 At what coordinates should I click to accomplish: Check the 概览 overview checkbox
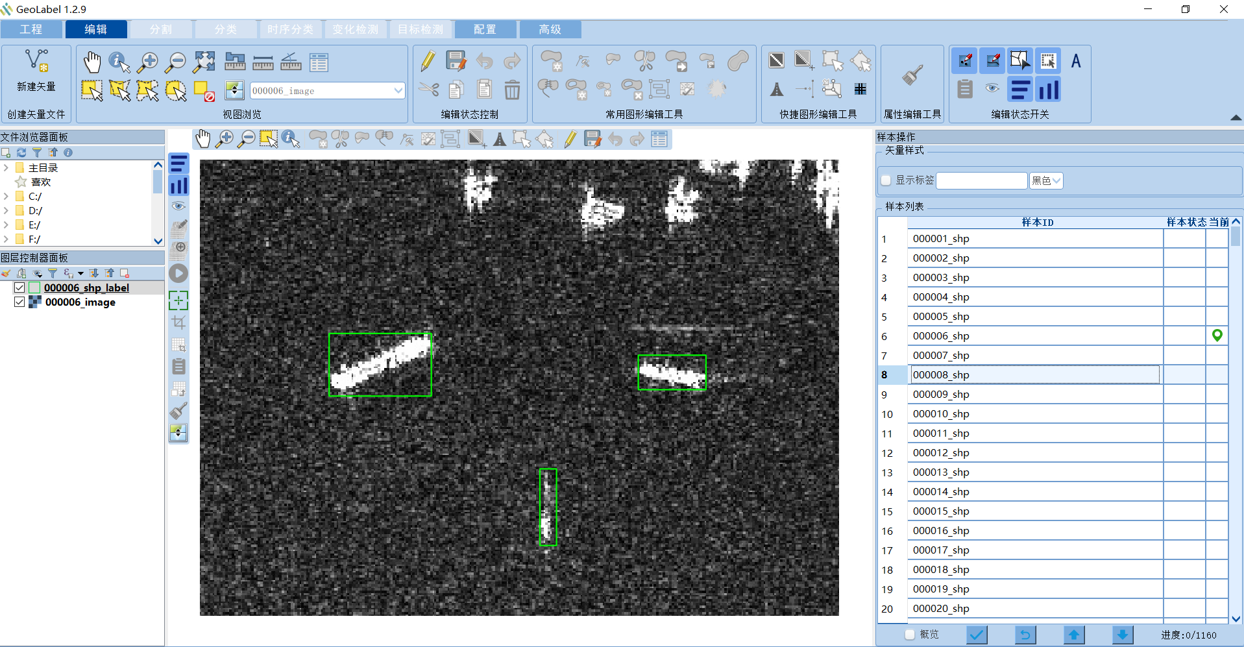910,634
